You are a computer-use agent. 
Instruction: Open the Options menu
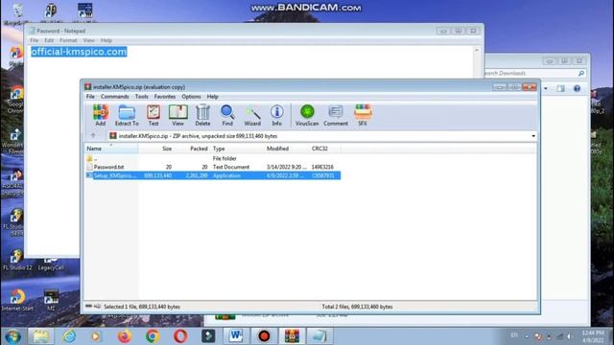pos(191,96)
